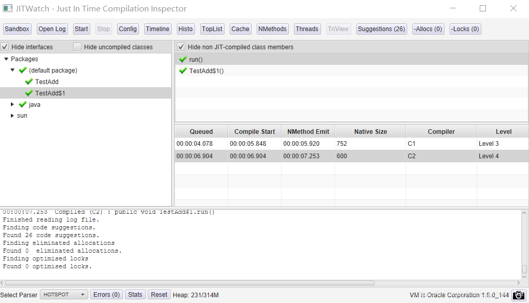Click the "Found 26 code suggestions." log line
The width and height of the screenshot is (529, 303).
(x=51, y=235)
